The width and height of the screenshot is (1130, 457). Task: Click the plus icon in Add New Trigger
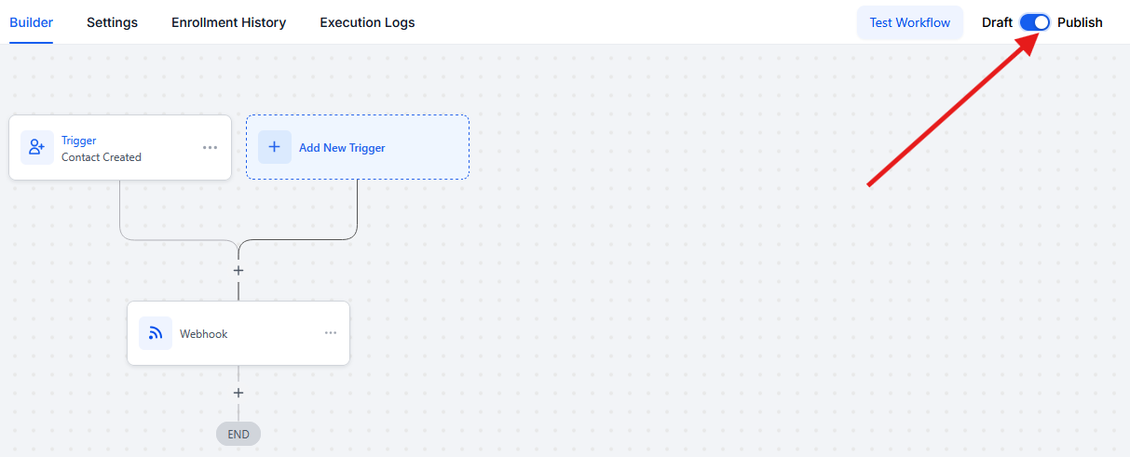pos(275,147)
